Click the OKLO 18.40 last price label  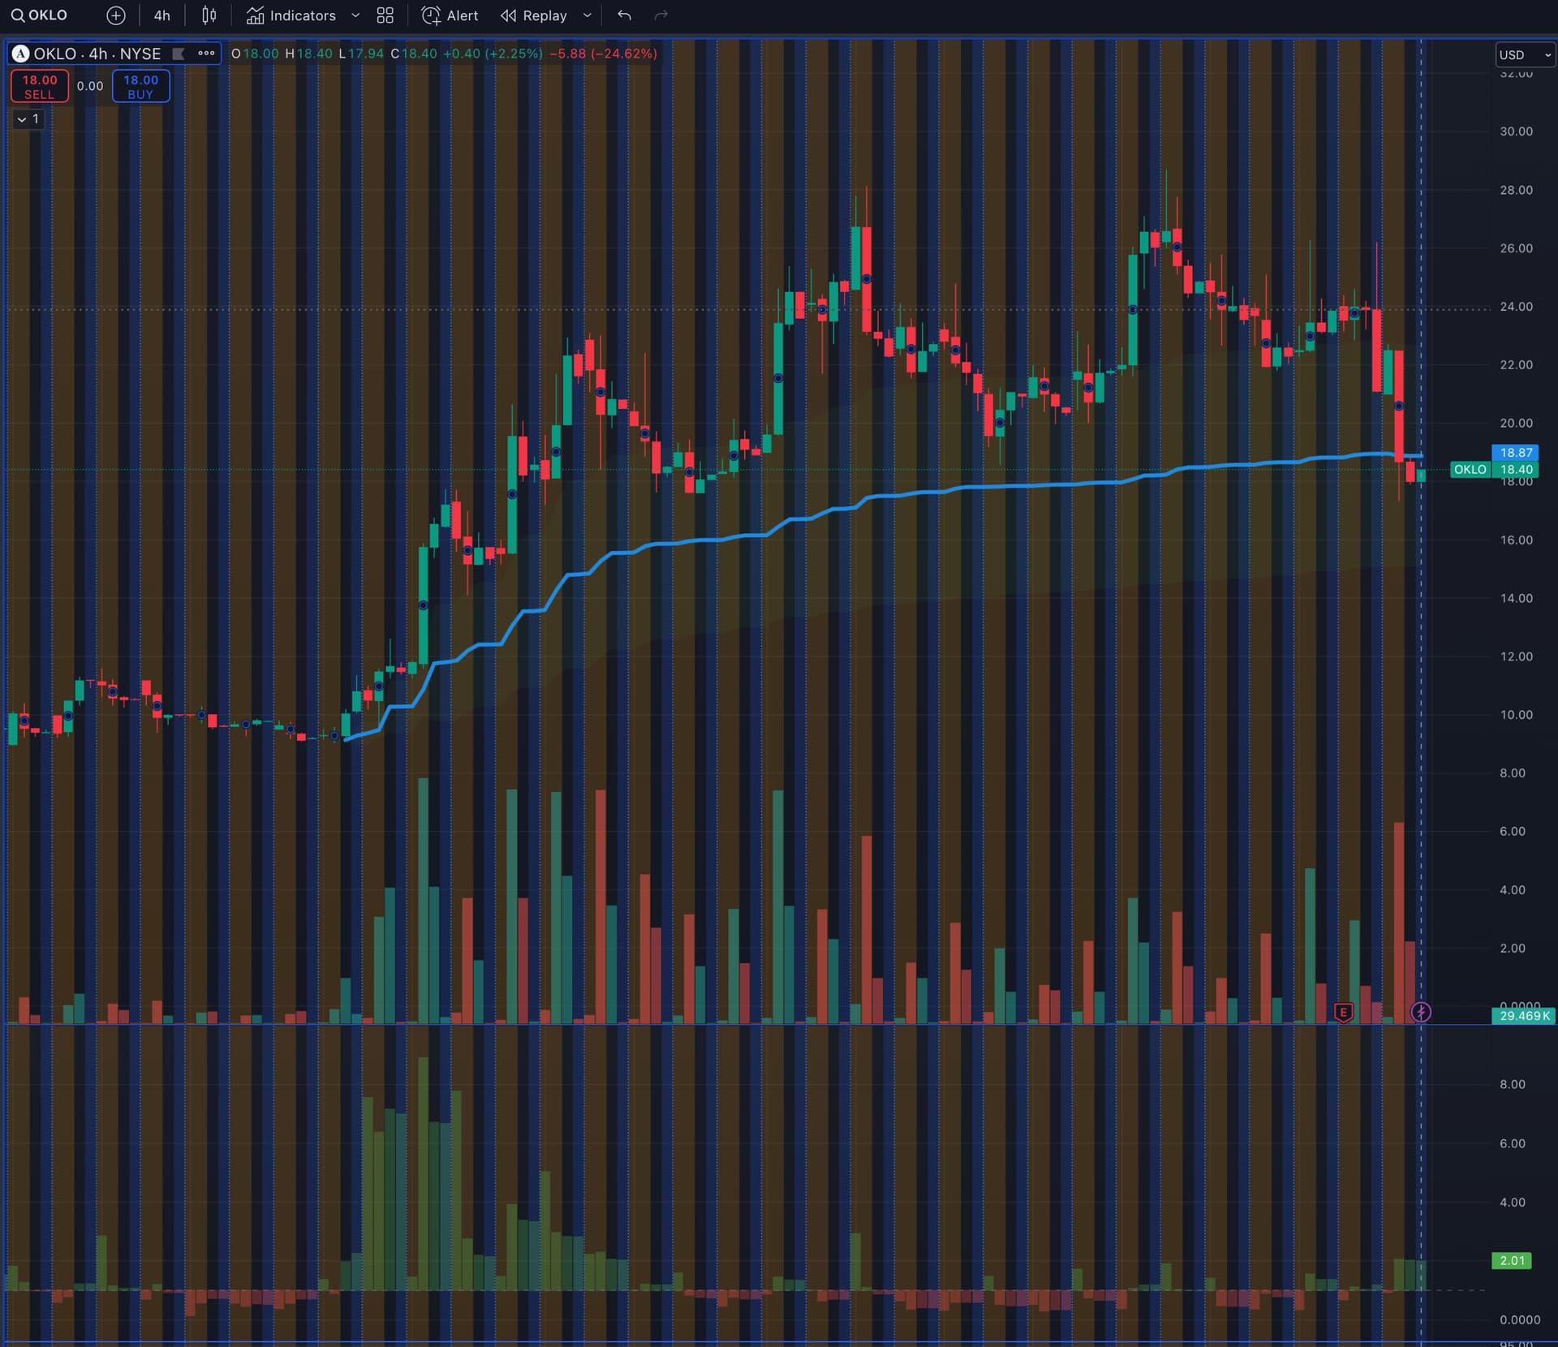point(1494,469)
